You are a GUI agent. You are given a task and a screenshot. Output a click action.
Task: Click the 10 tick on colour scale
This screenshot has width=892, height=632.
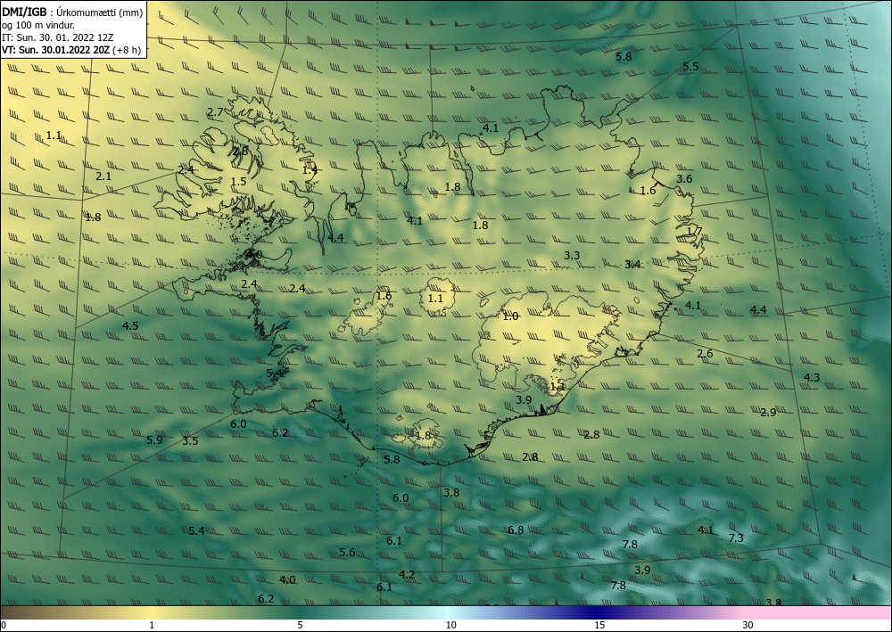tap(450, 625)
